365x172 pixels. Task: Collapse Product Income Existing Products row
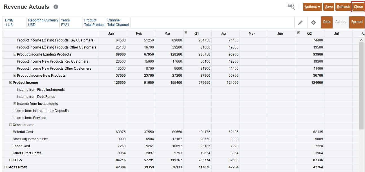[15, 54]
